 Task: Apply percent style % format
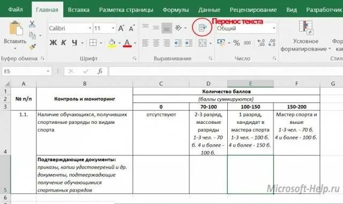click(236, 43)
